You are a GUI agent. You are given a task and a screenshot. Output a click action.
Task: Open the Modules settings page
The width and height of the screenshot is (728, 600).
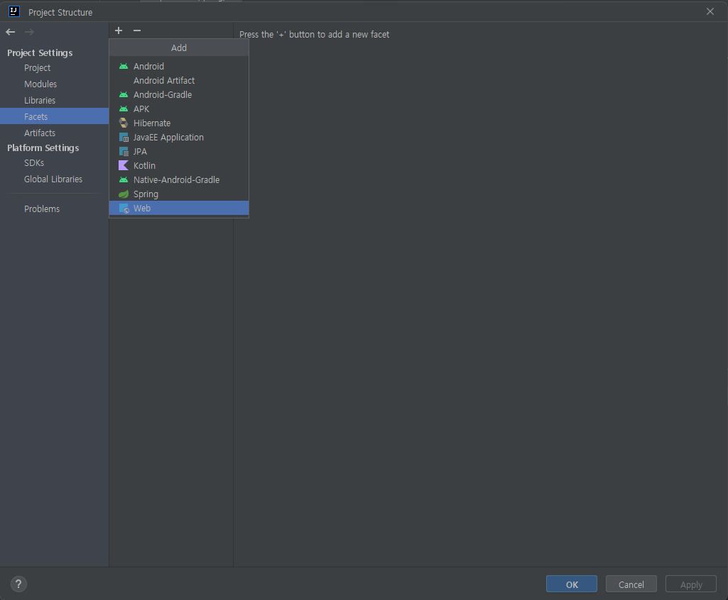click(x=54, y=84)
